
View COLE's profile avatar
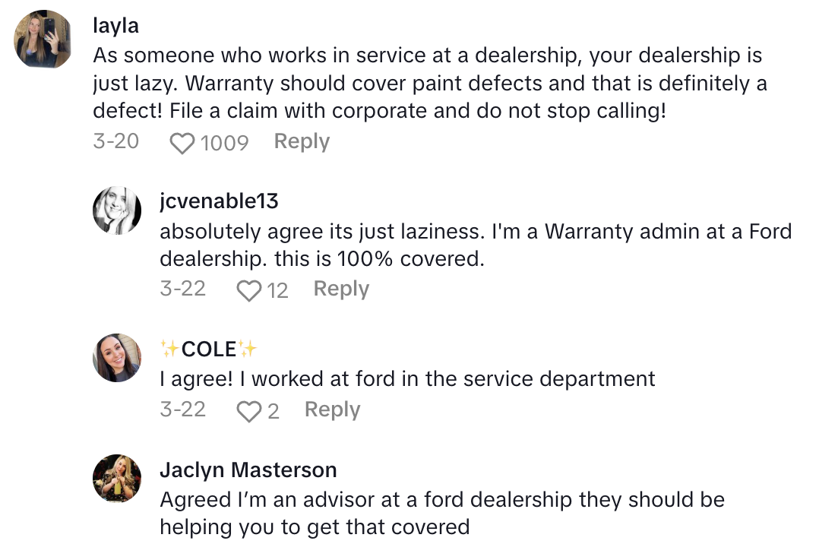coord(117,357)
